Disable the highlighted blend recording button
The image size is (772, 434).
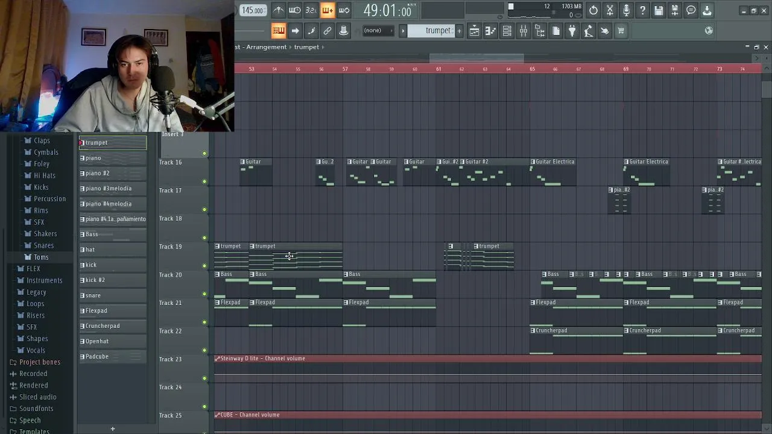(327, 10)
